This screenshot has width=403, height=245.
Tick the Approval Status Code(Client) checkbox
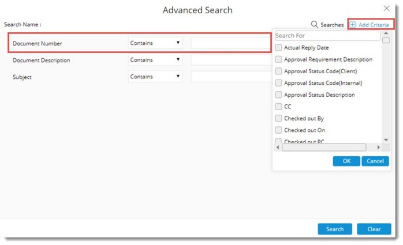(x=279, y=71)
